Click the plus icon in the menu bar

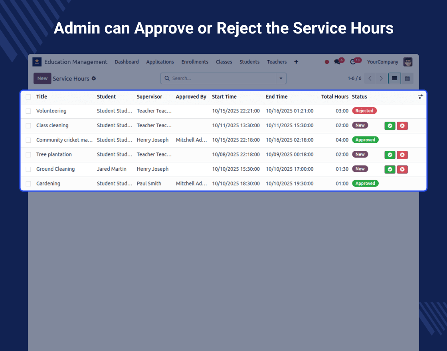tap(296, 62)
